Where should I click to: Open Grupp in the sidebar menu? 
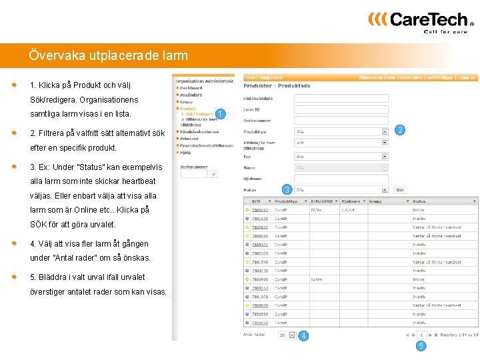tap(186, 102)
